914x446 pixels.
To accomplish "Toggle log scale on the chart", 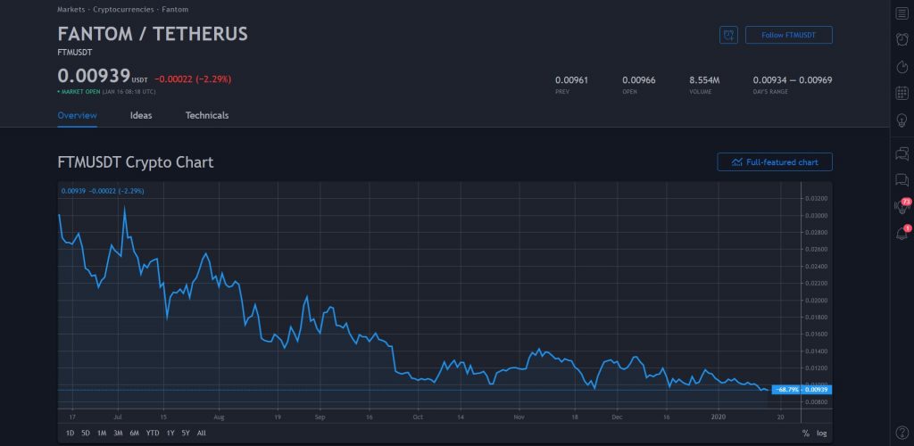I will 821,434.
